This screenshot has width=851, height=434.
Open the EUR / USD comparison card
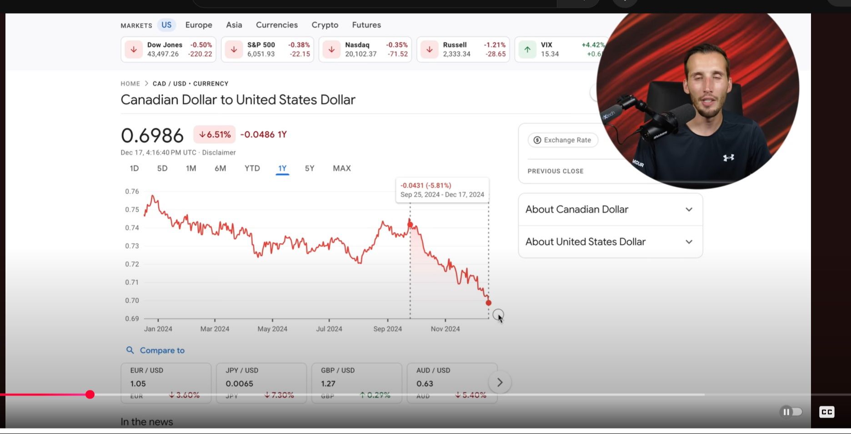click(166, 383)
